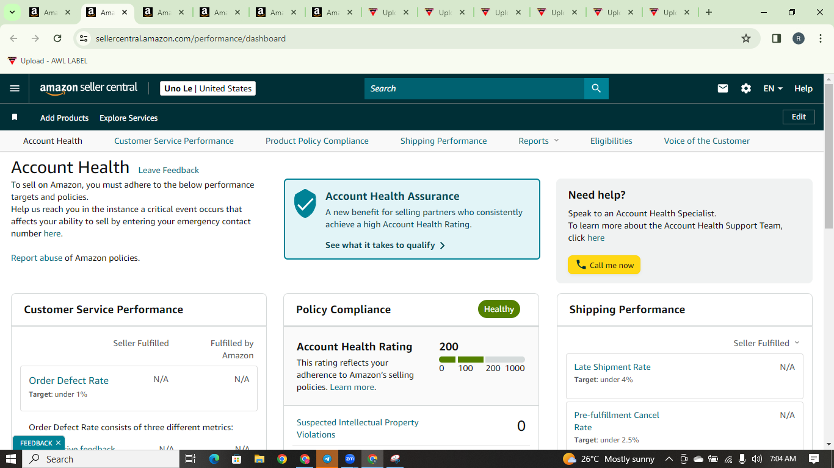The width and height of the screenshot is (834, 468).
Task: Bookmark this page with the star
Action: pyautogui.click(x=746, y=38)
